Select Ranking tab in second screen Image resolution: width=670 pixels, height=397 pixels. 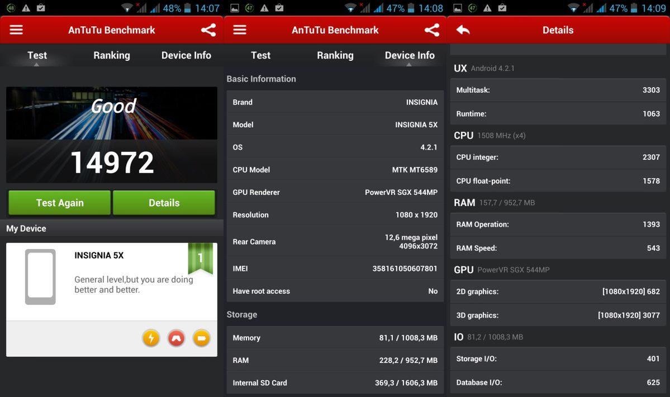(x=335, y=55)
